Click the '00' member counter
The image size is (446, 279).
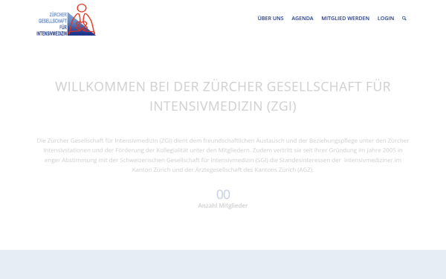pyautogui.click(x=223, y=194)
